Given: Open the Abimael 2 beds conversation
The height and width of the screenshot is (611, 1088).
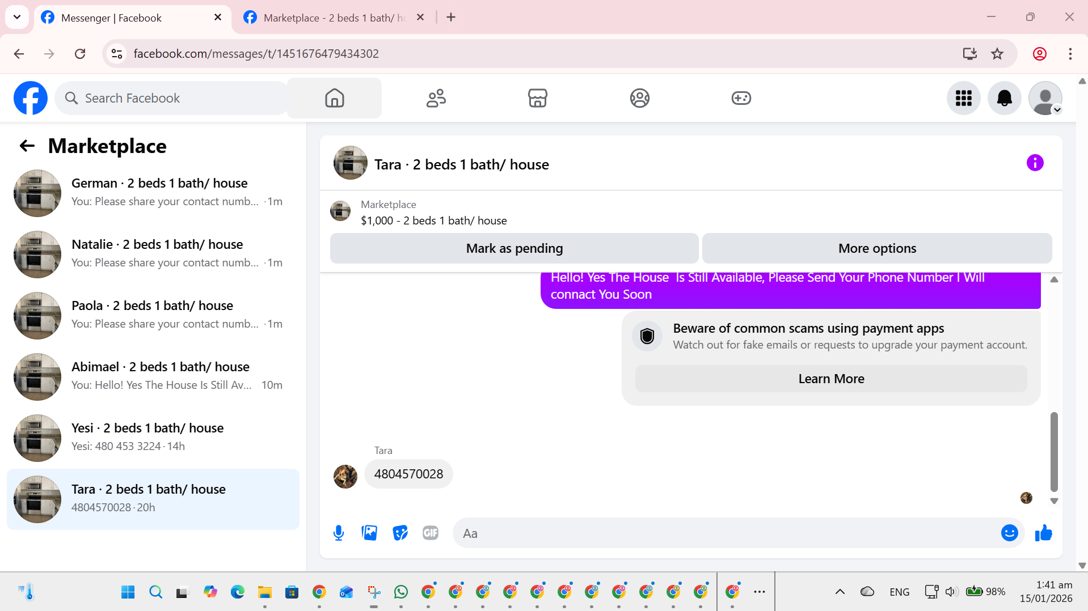Looking at the screenshot, I should tap(153, 376).
